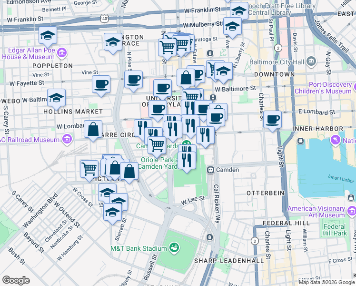
Task: Click the Camden rail station icon
Action: tap(210, 170)
